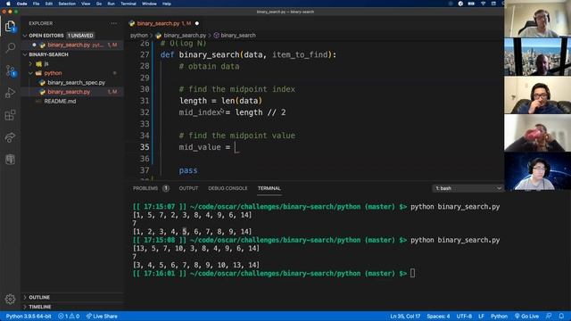Open the Source Control view

[10, 70]
